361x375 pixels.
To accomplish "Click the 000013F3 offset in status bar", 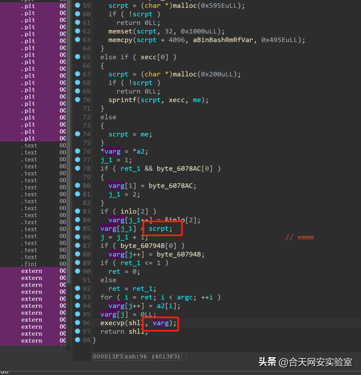I will coord(108,357).
